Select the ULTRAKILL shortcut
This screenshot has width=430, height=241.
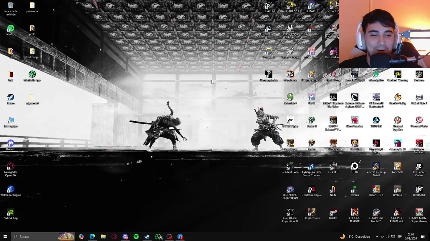(419, 191)
